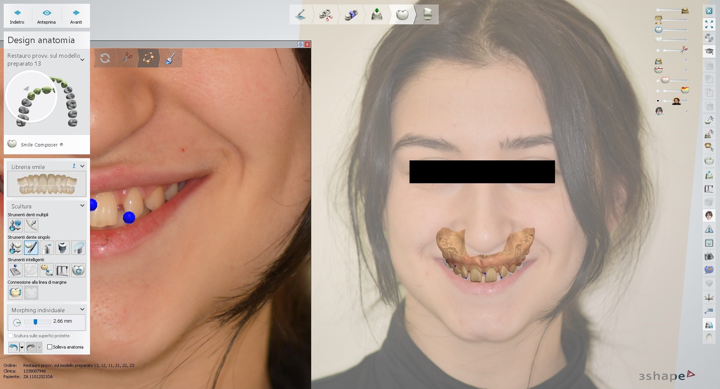Select the joystick smart tool
This screenshot has width=720, height=389.
[15, 270]
